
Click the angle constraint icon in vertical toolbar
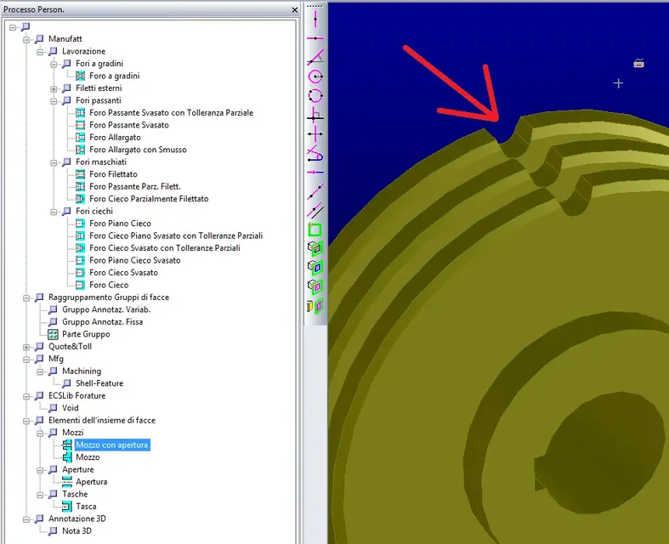(315, 57)
